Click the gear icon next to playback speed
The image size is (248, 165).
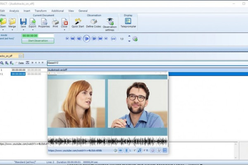click(135, 39)
